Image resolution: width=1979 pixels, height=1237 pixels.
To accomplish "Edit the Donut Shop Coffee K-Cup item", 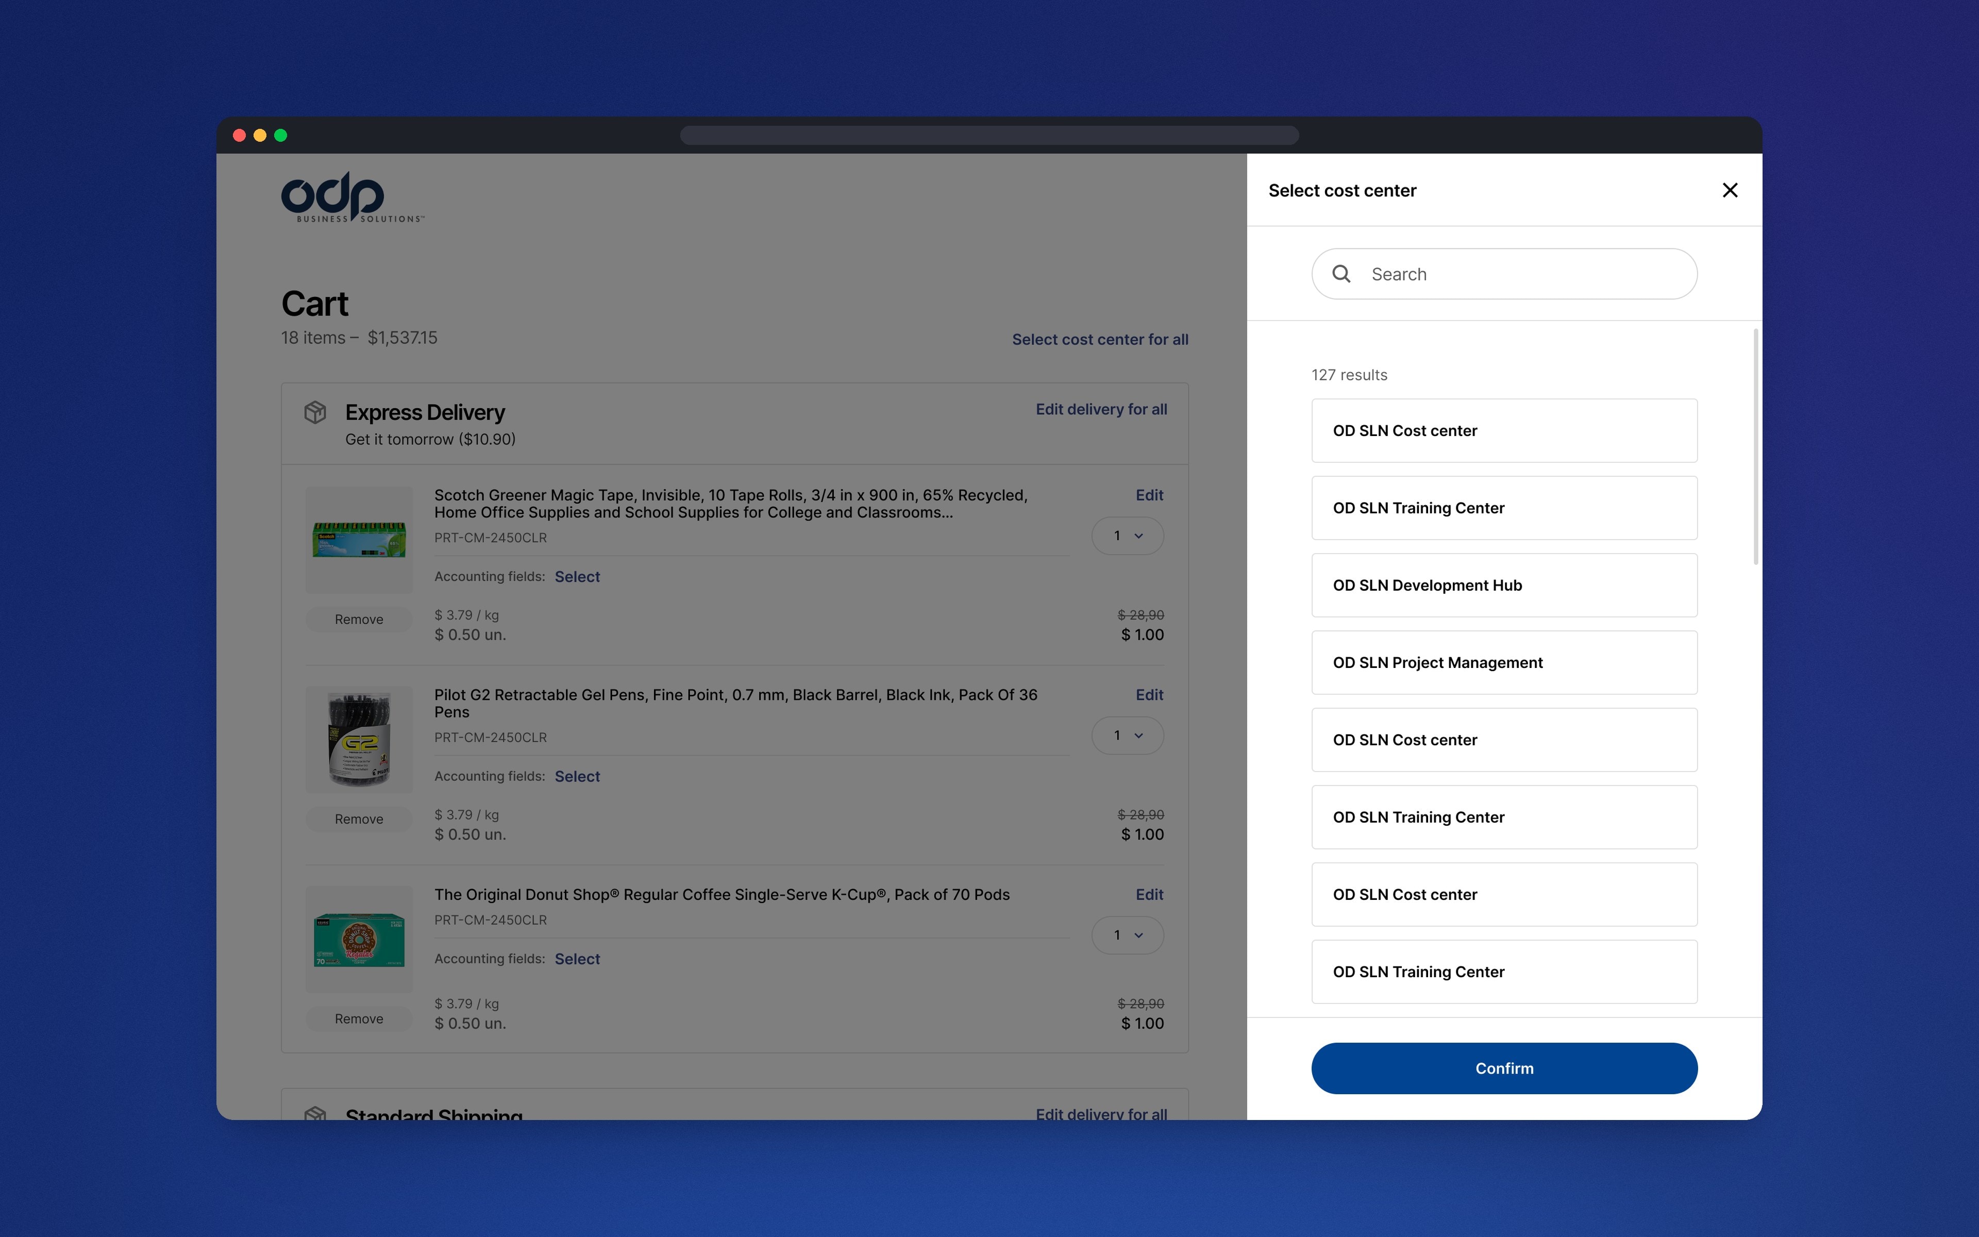I will click(x=1149, y=894).
